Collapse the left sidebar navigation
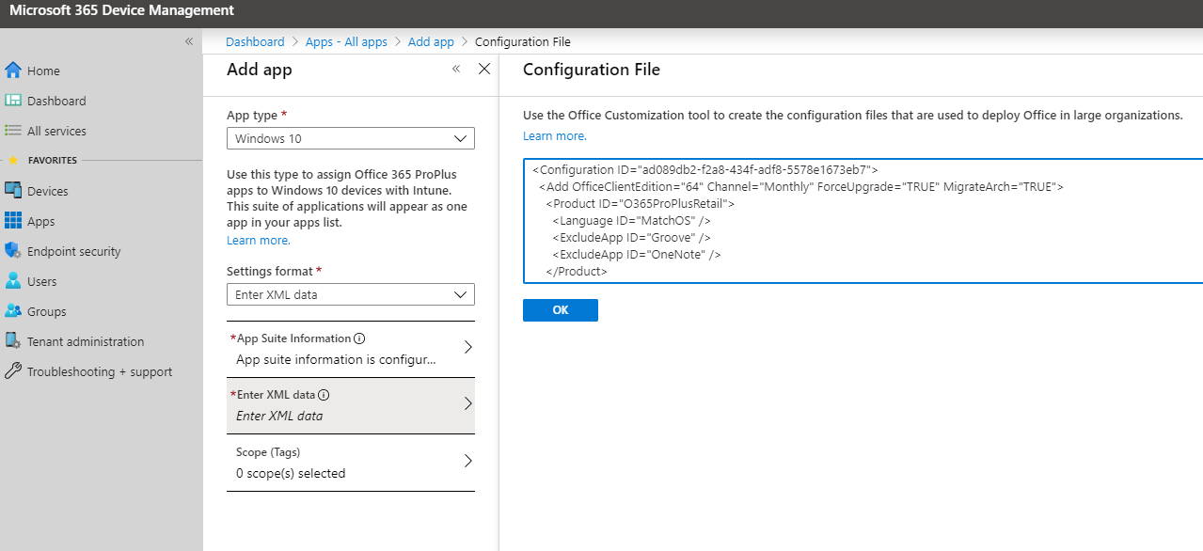The width and height of the screenshot is (1203, 551). (x=189, y=41)
